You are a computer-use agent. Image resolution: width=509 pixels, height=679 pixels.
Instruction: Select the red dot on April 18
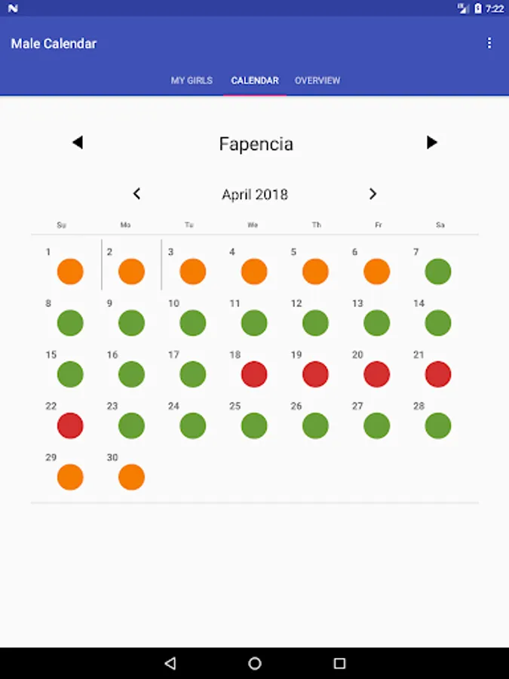pos(254,374)
